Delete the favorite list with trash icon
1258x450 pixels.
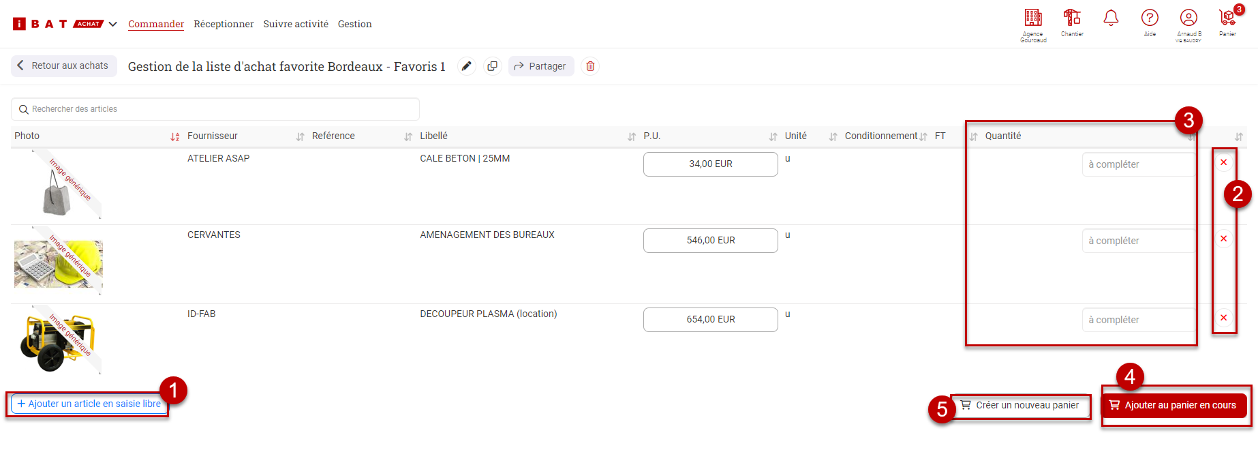tap(590, 66)
